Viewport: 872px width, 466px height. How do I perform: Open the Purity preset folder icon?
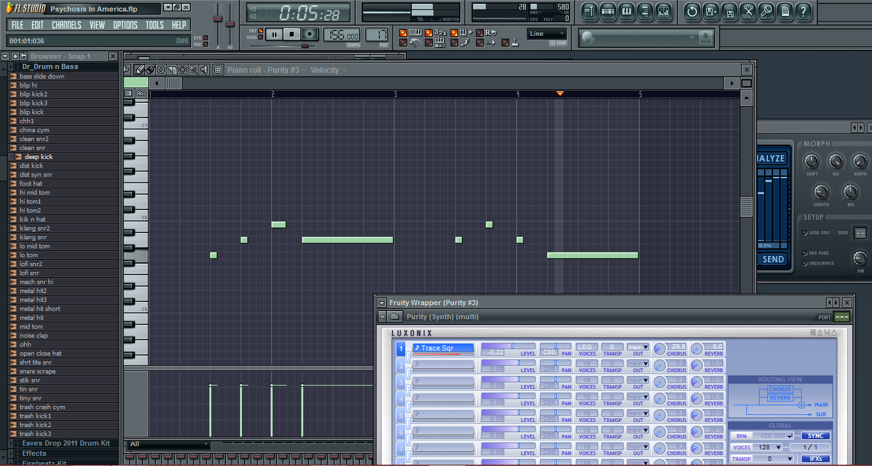pyautogui.click(x=395, y=317)
